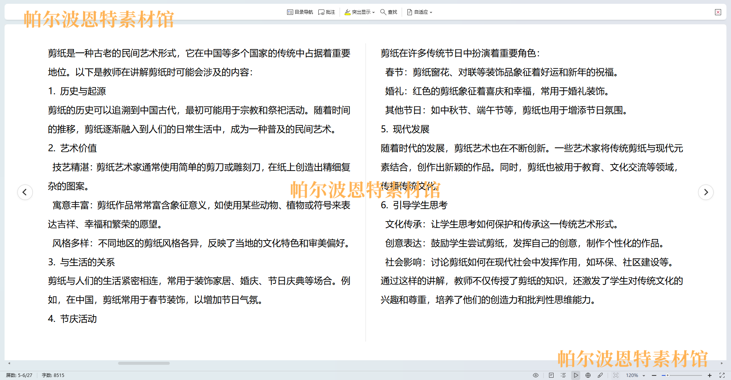The width and height of the screenshot is (731, 380).
Task: Click the line starting with '风格多样：'
Action: tap(201, 243)
